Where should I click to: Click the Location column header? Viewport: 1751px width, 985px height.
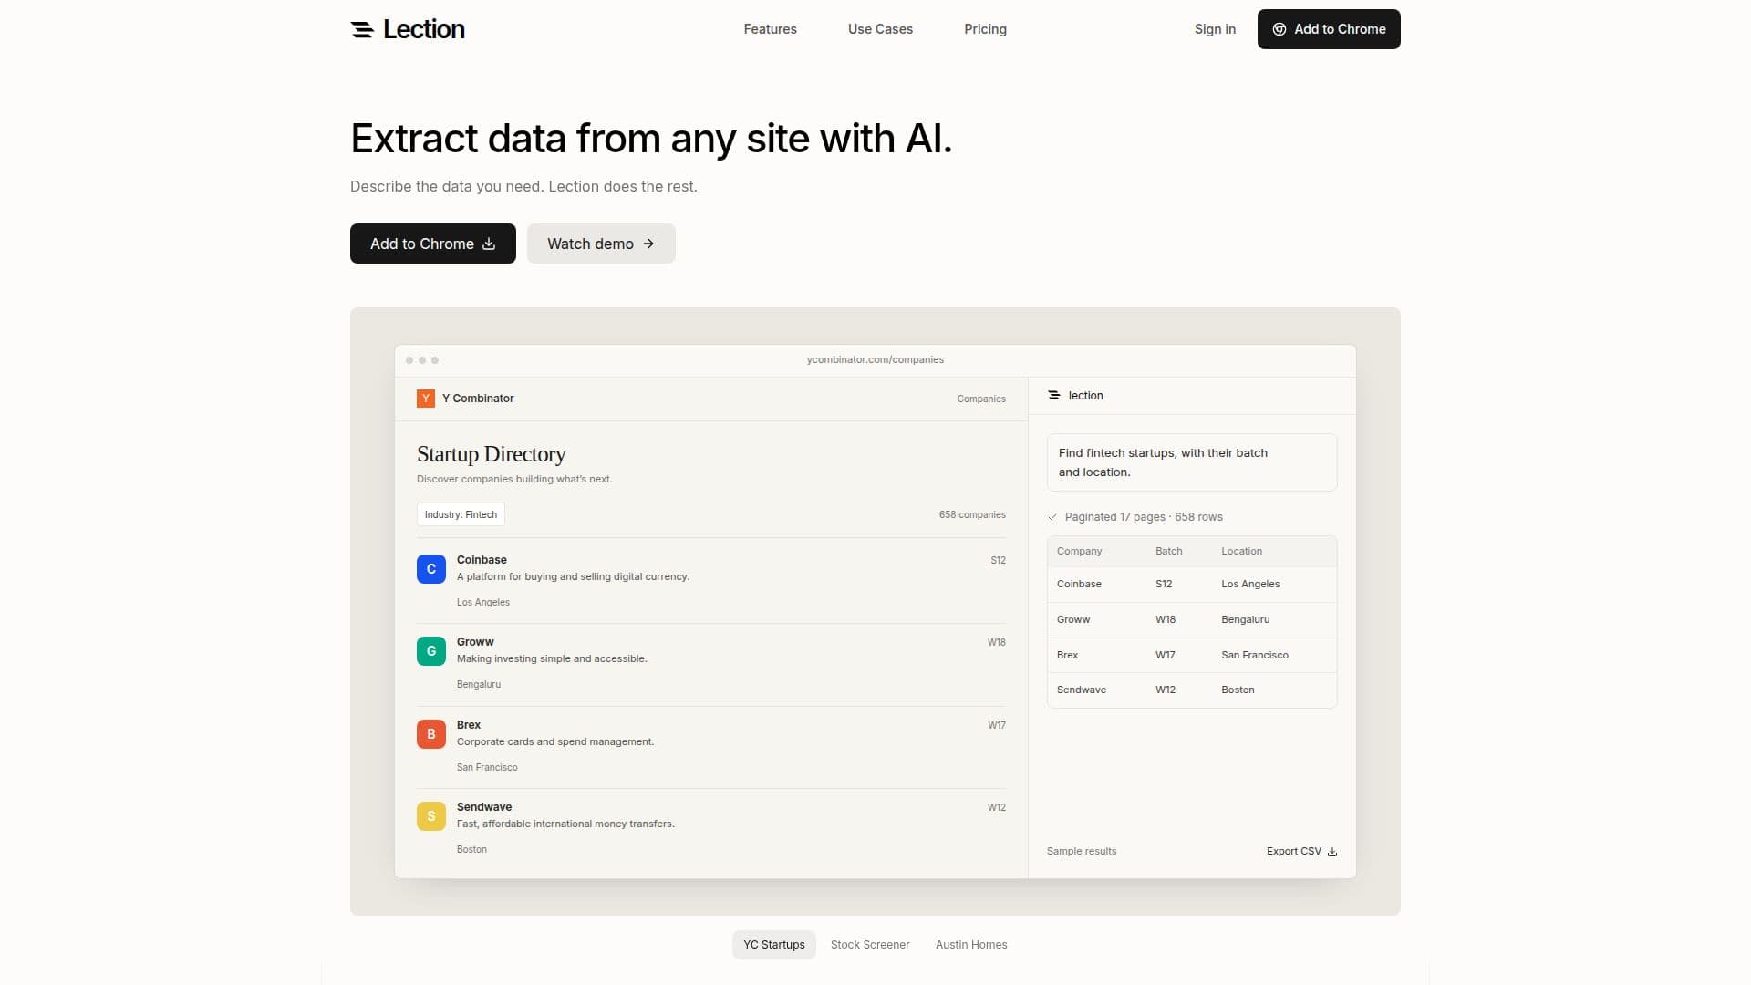pos(1242,552)
